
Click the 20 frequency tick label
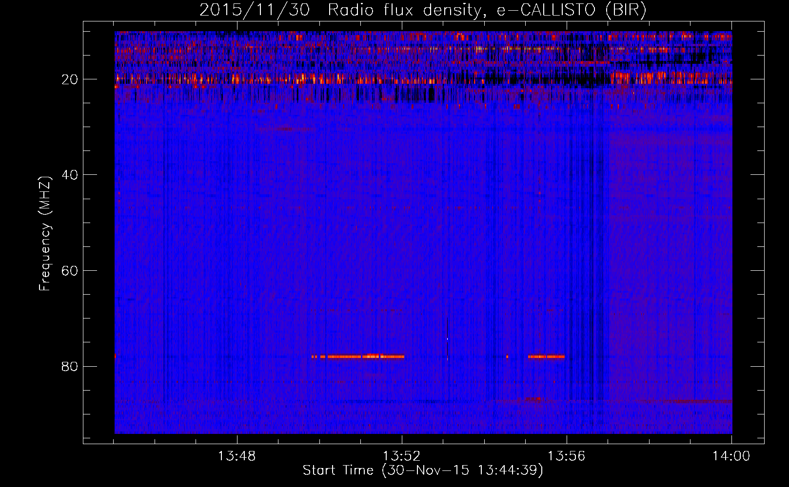tap(70, 79)
